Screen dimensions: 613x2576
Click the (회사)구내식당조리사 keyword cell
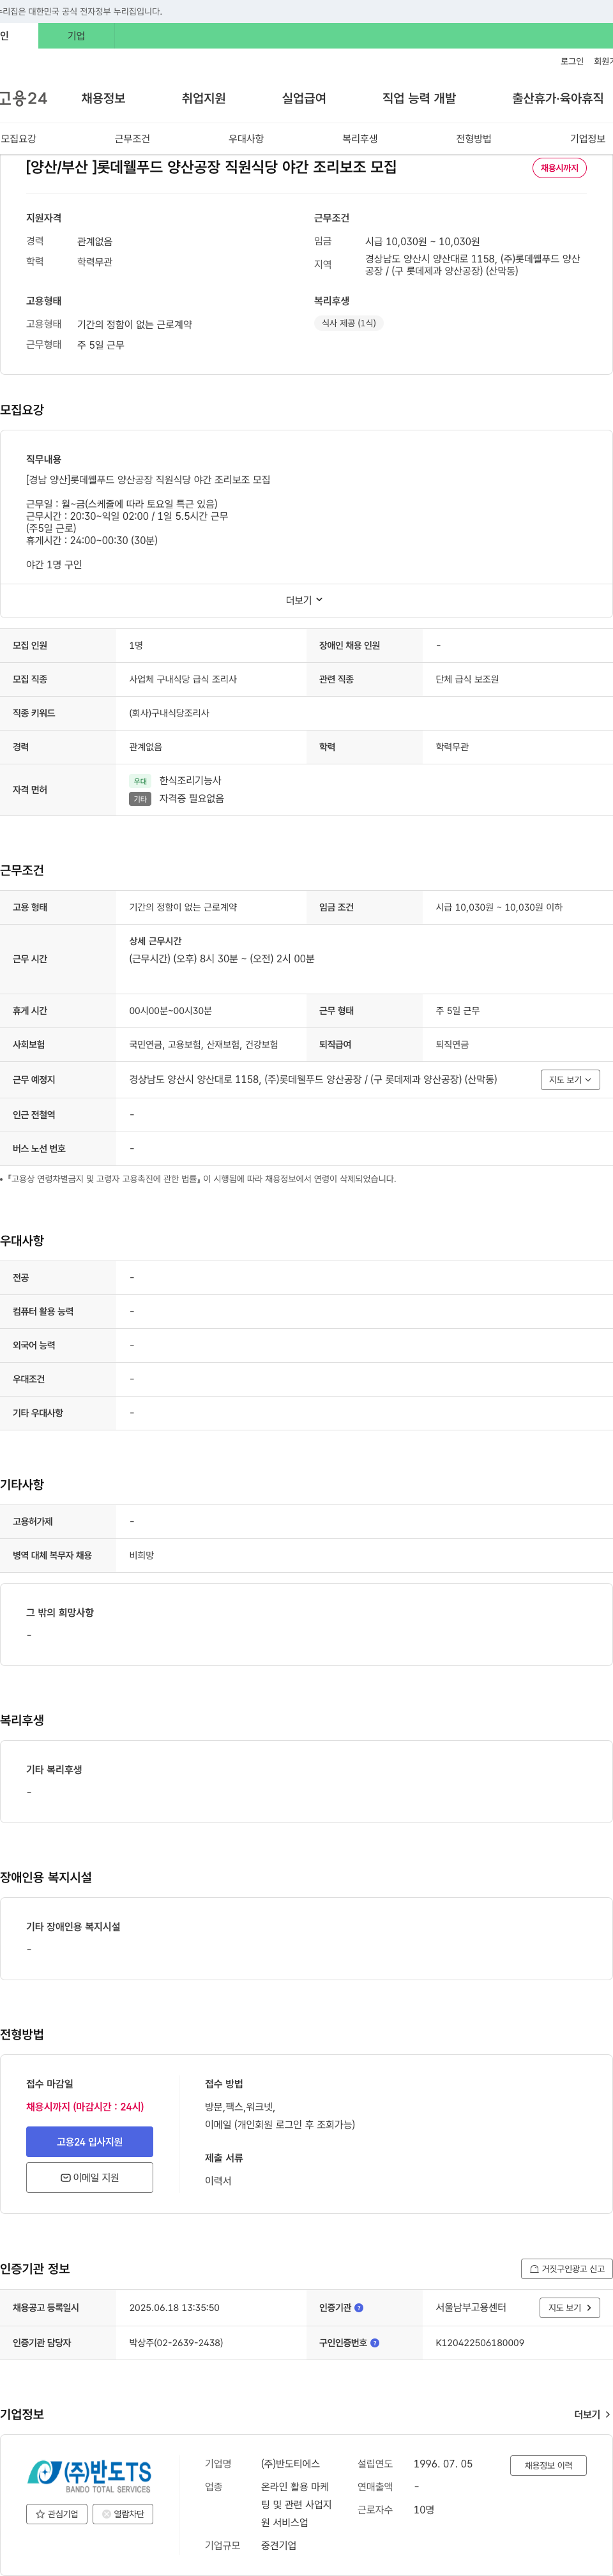pyautogui.click(x=169, y=713)
